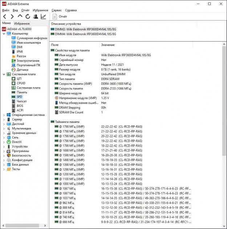The height and width of the screenshot is (229, 227).
Task: Click the Значение column header
Action: pyautogui.click(x=108, y=45)
